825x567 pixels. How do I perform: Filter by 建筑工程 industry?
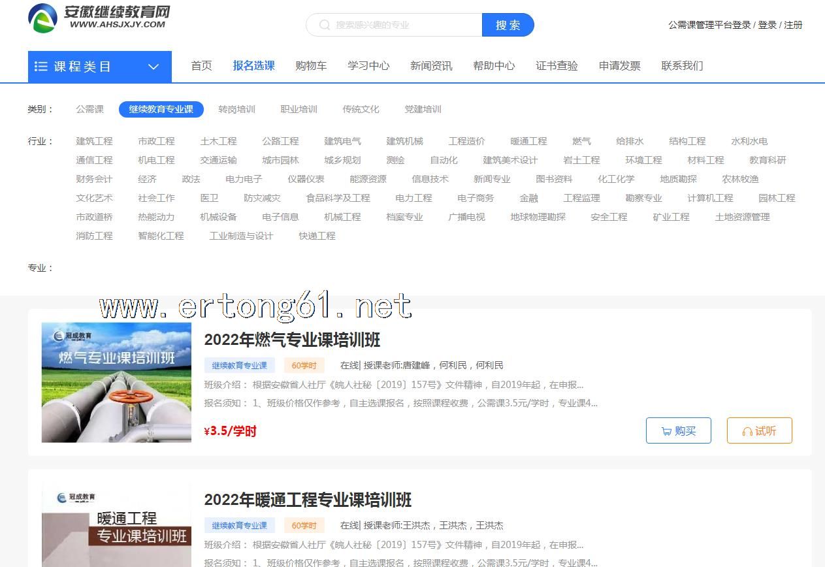[x=94, y=141]
